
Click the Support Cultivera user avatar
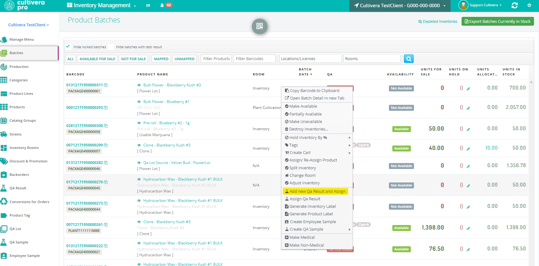[x=463, y=5]
